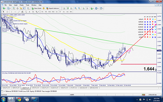The height and width of the screenshot is (102, 163).
Task: Open the Strategy Tester icon
Action: (x=28, y=8)
